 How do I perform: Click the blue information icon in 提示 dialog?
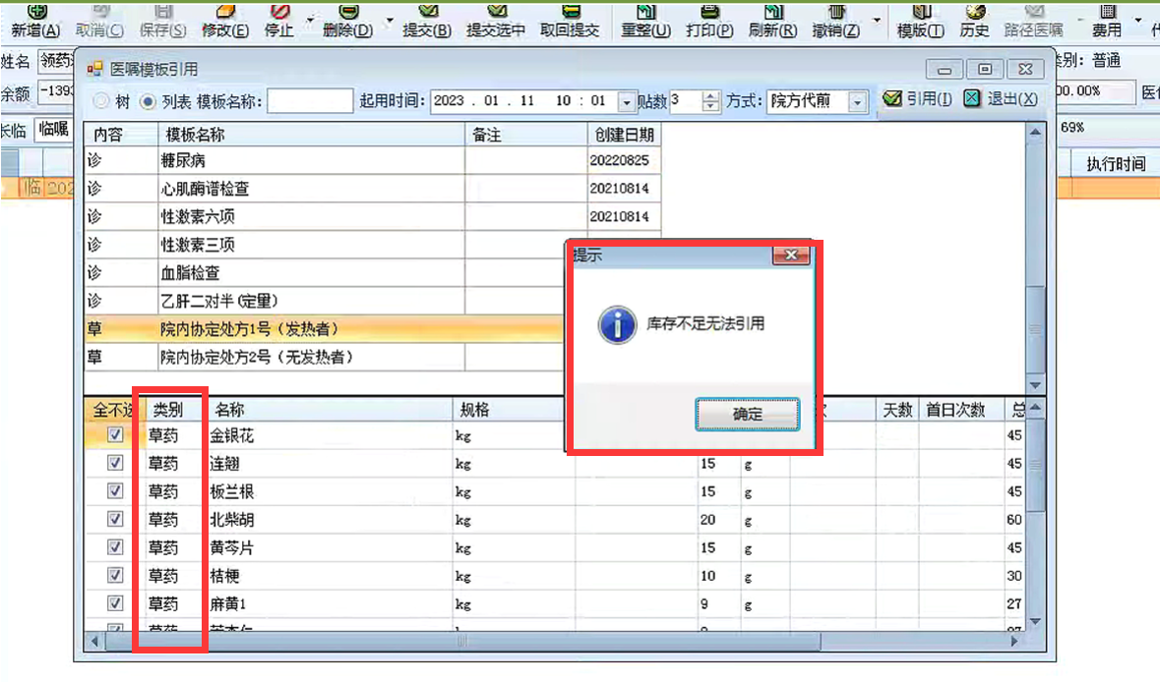[x=617, y=324]
